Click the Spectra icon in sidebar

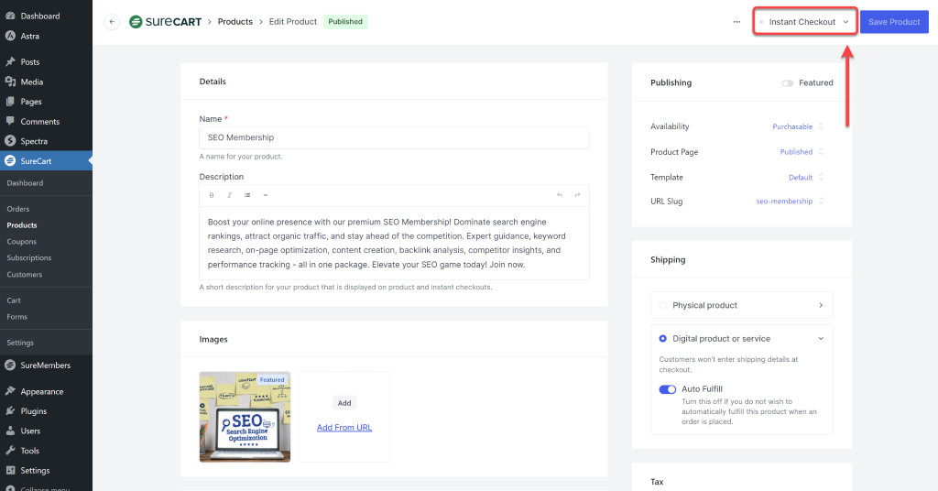point(10,141)
